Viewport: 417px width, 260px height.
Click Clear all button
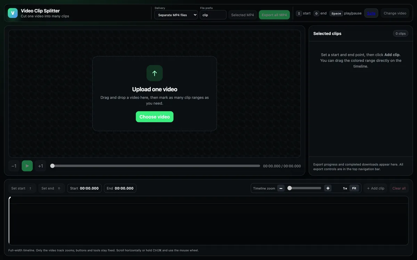(399, 188)
